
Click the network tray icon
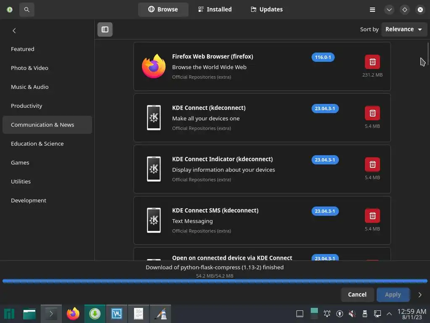[378, 314]
